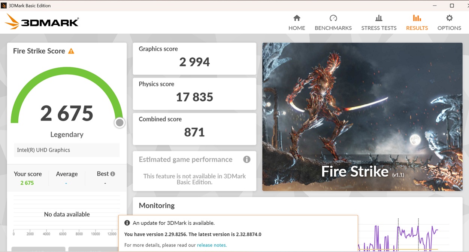469x252 pixels.
Task: Minimize the 3DMark window
Action: [435, 6]
